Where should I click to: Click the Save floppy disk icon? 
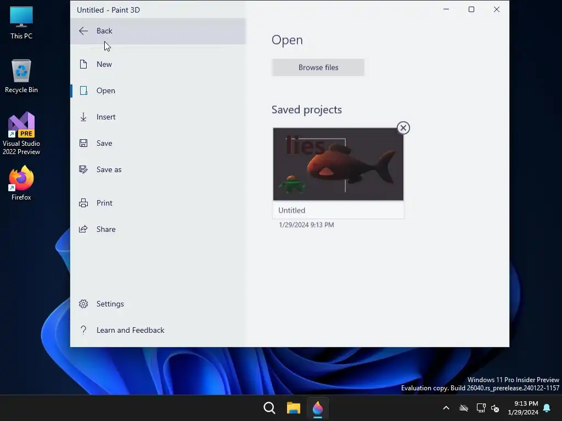tap(83, 143)
